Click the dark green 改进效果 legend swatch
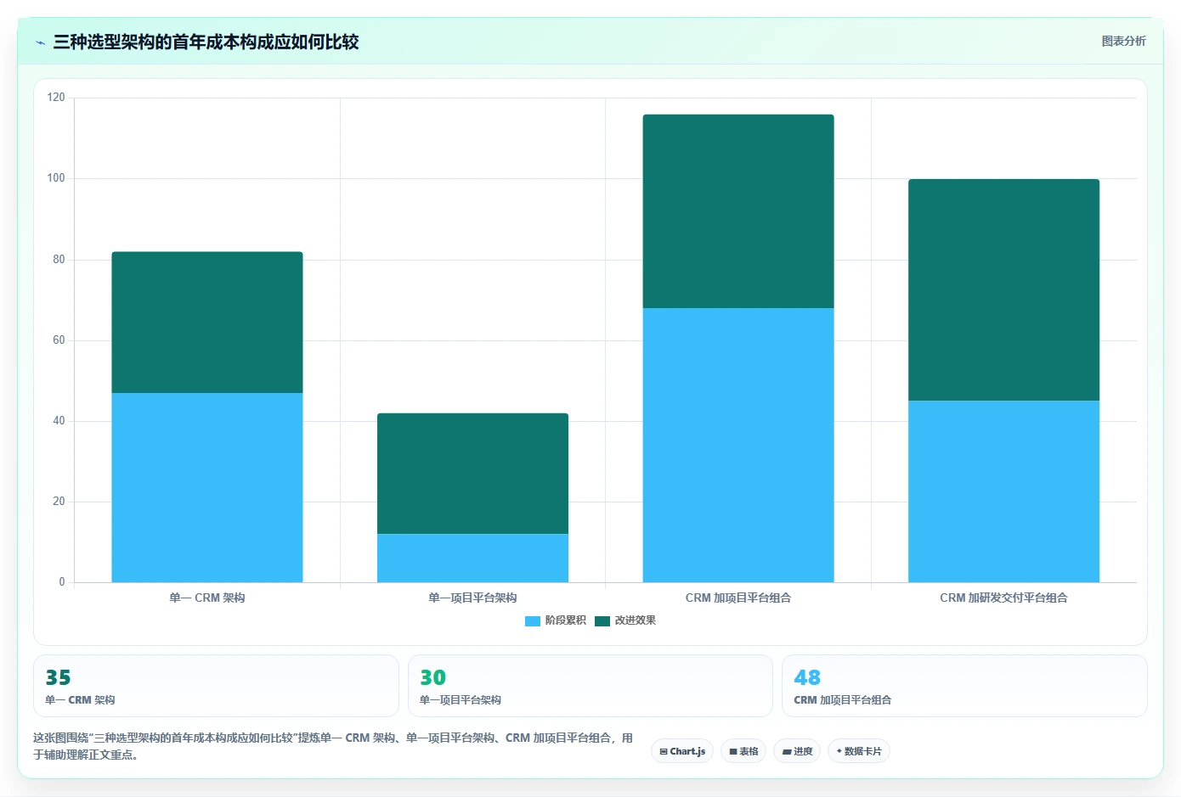 602,621
